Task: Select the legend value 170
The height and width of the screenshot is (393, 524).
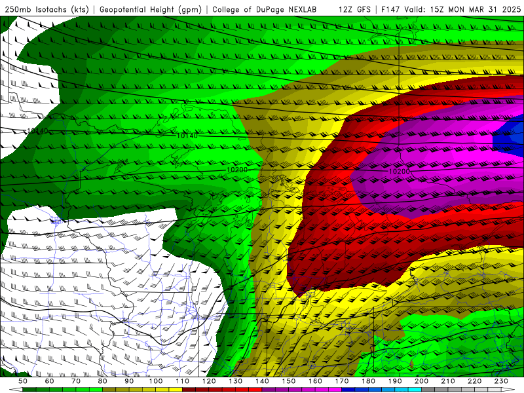Action: tap(342, 381)
